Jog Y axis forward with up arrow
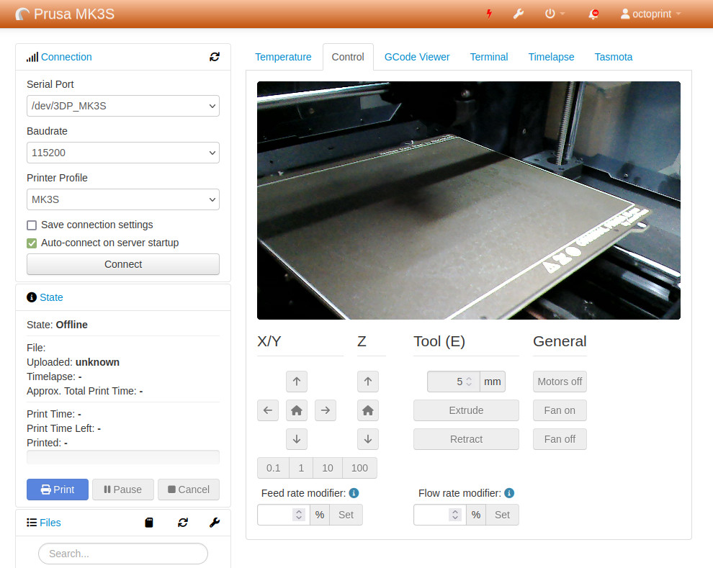Screen dimensions: 713x568 pos(297,382)
